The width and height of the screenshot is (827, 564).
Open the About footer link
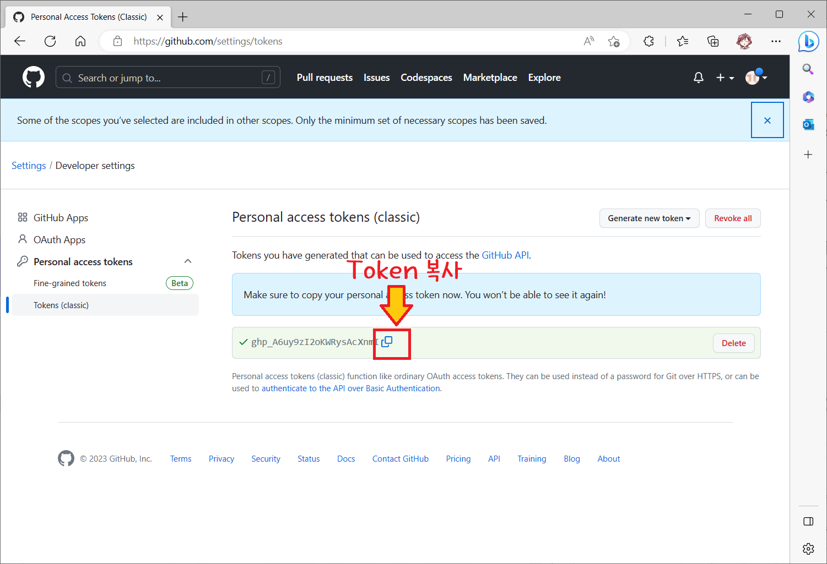(x=609, y=459)
